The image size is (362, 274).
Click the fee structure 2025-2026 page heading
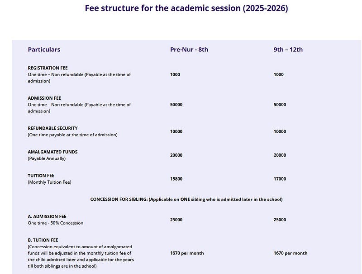(186, 8)
